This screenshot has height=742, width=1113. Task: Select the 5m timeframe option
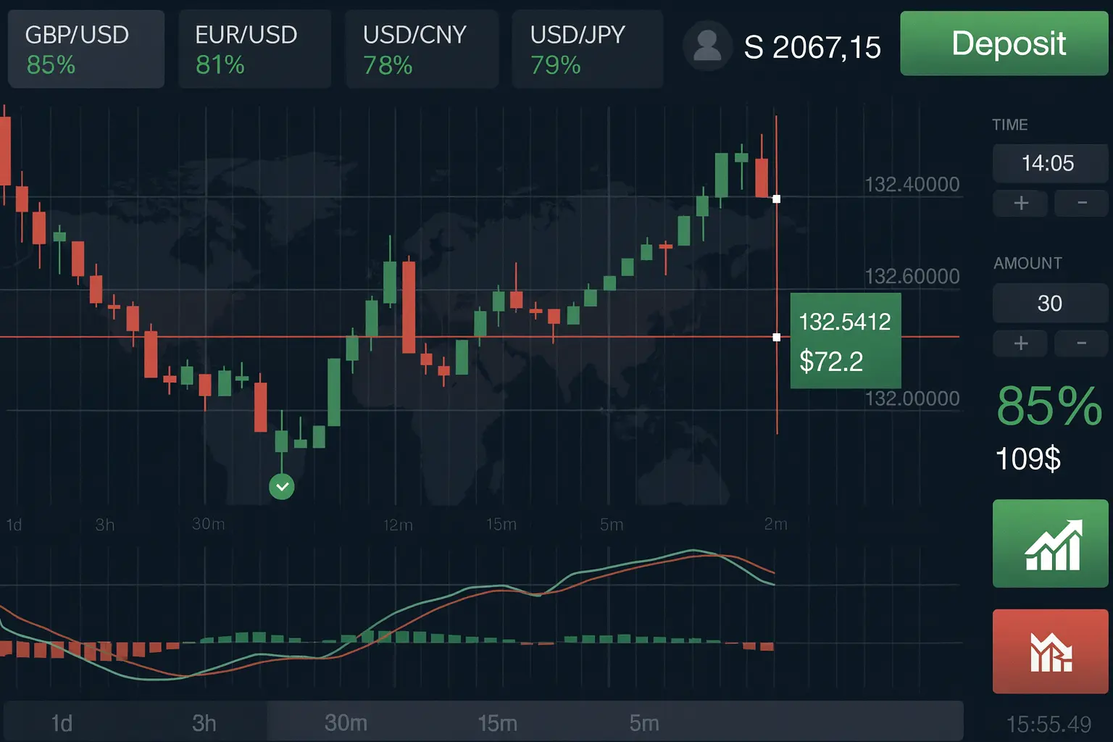[x=643, y=721]
